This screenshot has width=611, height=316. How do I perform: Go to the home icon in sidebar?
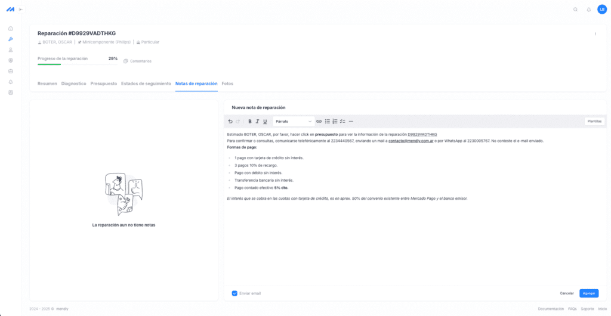click(10, 29)
